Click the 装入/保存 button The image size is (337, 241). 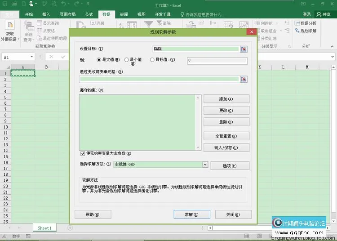point(226,147)
